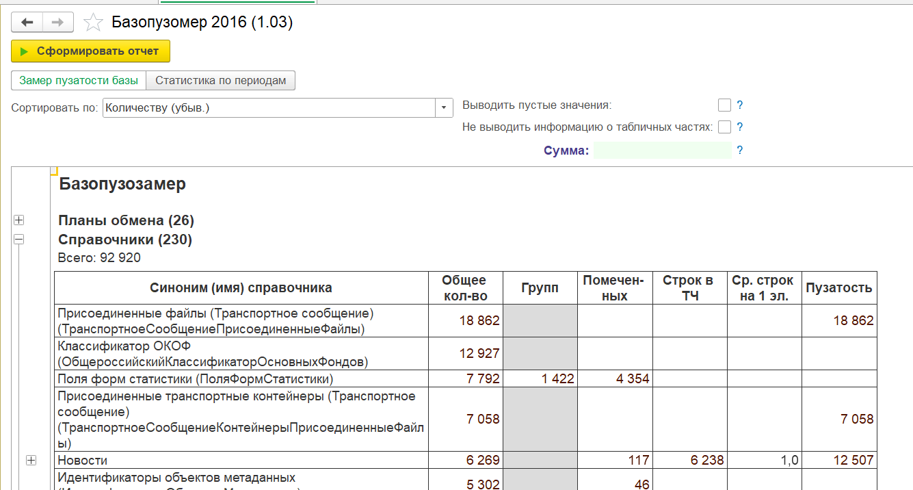913x490 pixels.
Task: Click the green play triangle on the report button
Action: pyautogui.click(x=23, y=51)
